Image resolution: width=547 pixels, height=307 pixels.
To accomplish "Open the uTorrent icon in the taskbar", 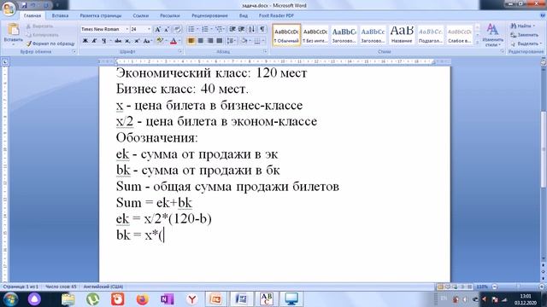I will click(93, 299).
